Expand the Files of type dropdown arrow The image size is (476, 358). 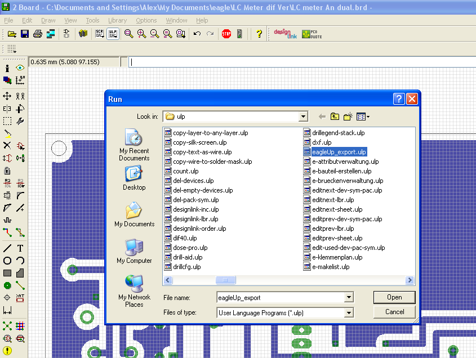click(x=349, y=312)
